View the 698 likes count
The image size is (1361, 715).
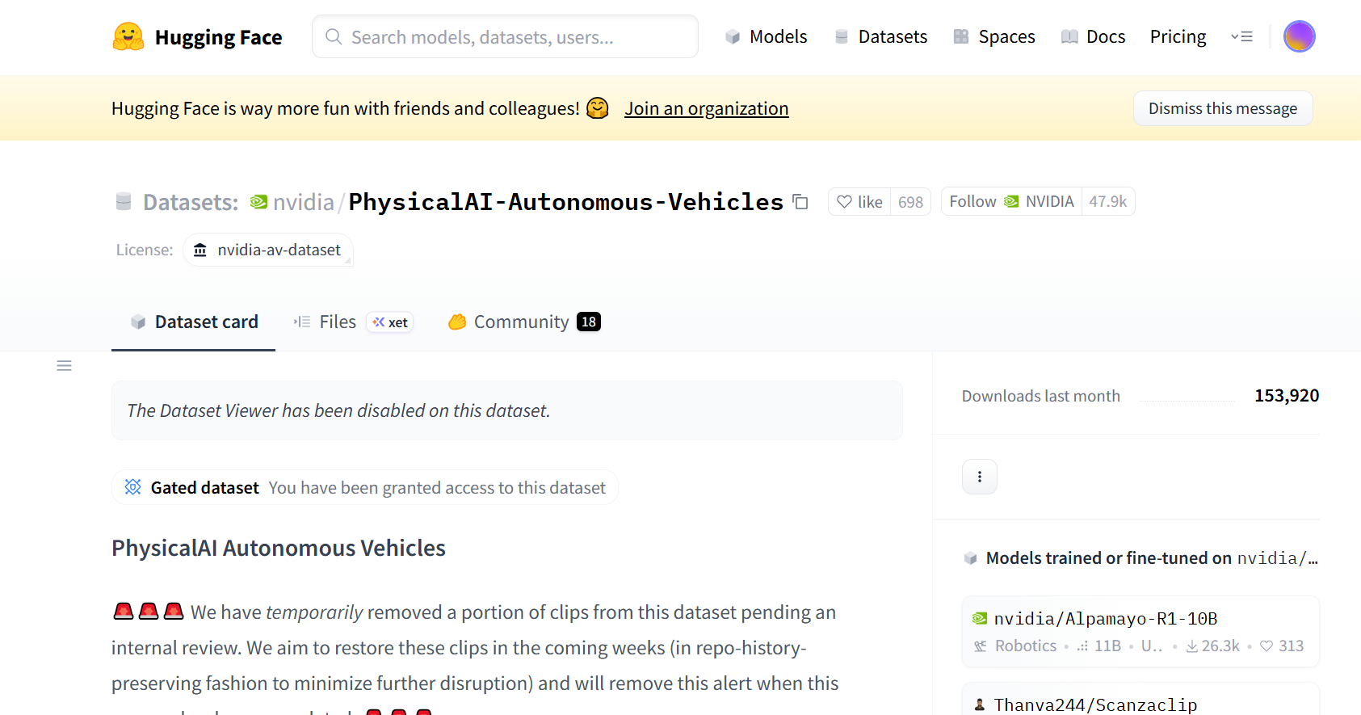point(910,202)
